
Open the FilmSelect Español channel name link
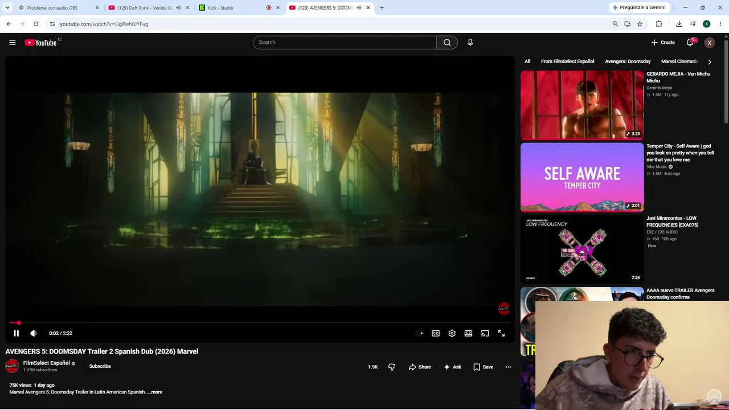click(47, 363)
